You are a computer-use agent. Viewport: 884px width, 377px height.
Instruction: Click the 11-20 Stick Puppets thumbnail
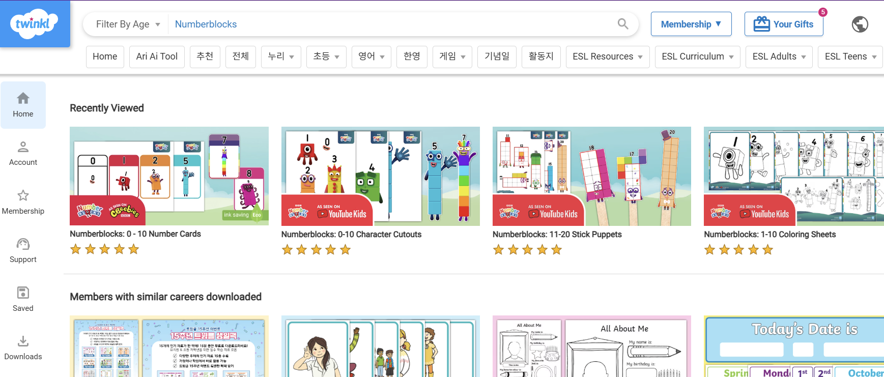[x=592, y=176]
